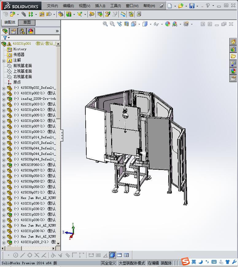This screenshot has height=267, width=238.
Task: Open the 文件(F) menu
Action: [x=52, y=6]
